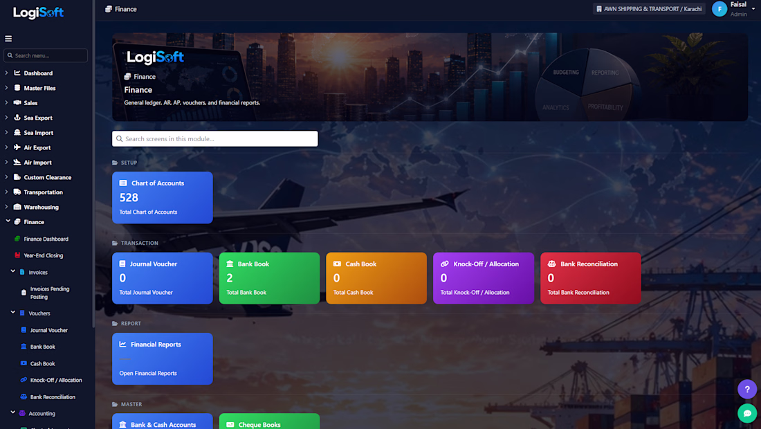This screenshot has height=429, width=761.
Task: Expand the Sales menu chevron
Action: pyautogui.click(x=6, y=102)
